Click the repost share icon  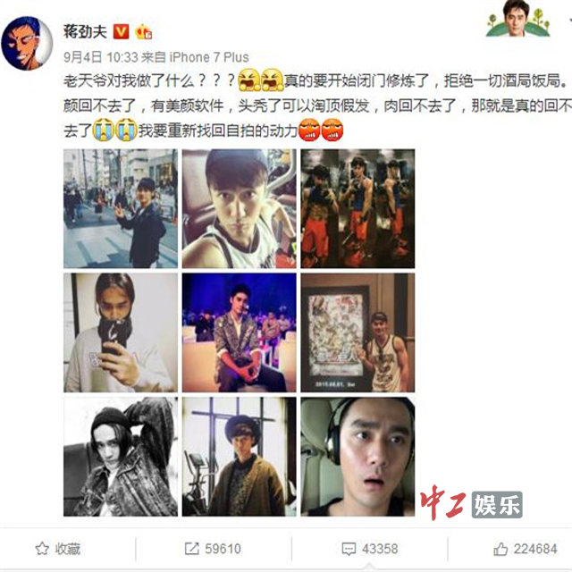point(191,548)
